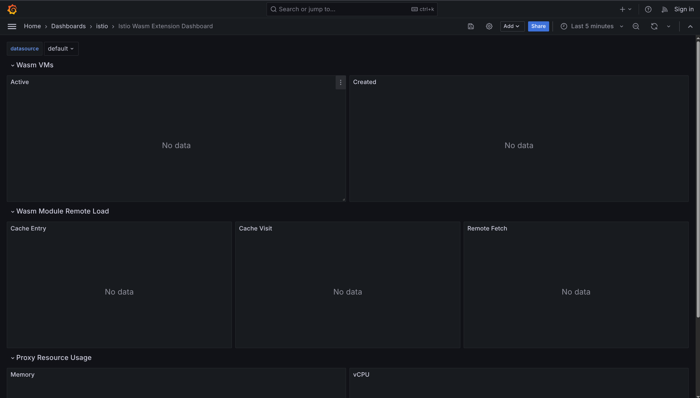
Task: Collapse the top dashboard controls
Action: pos(690,26)
